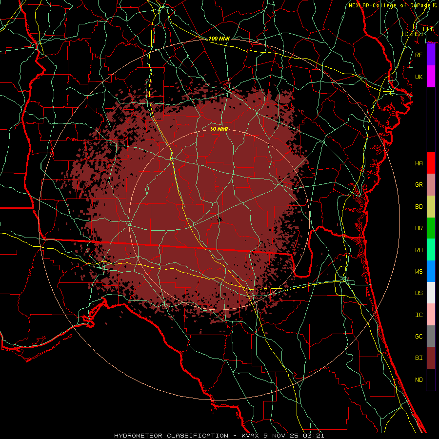Click the HR green legend swatch
Screen dimensions: 439x439
tap(431, 228)
